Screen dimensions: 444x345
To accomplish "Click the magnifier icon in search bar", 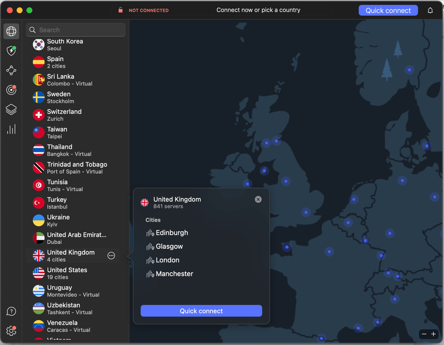I will pyautogui.click(x=33, y=30).
